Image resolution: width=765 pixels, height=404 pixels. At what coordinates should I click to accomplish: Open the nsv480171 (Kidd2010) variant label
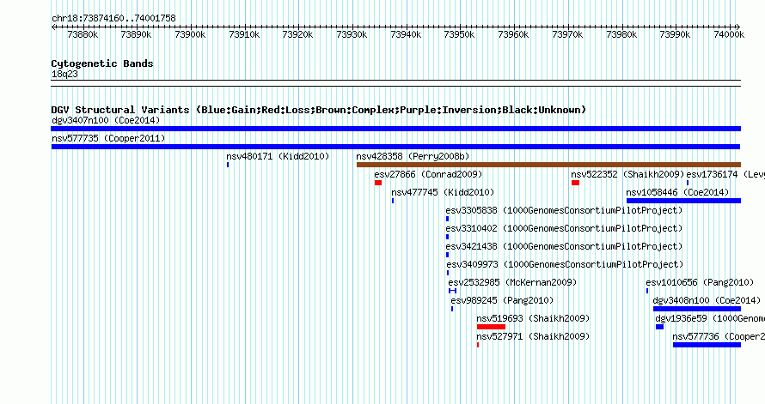[278, 156]
